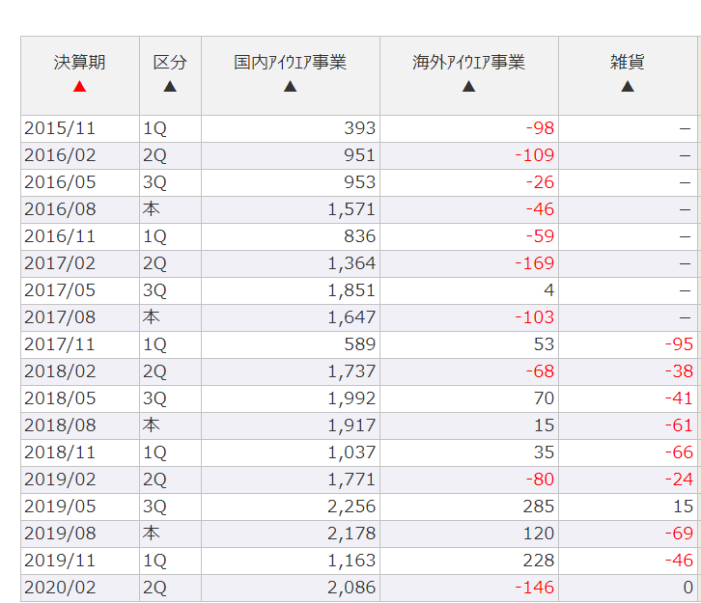Click 雑貨 value -38
Viewport: 701px width, 603px height.
point(679,371)
